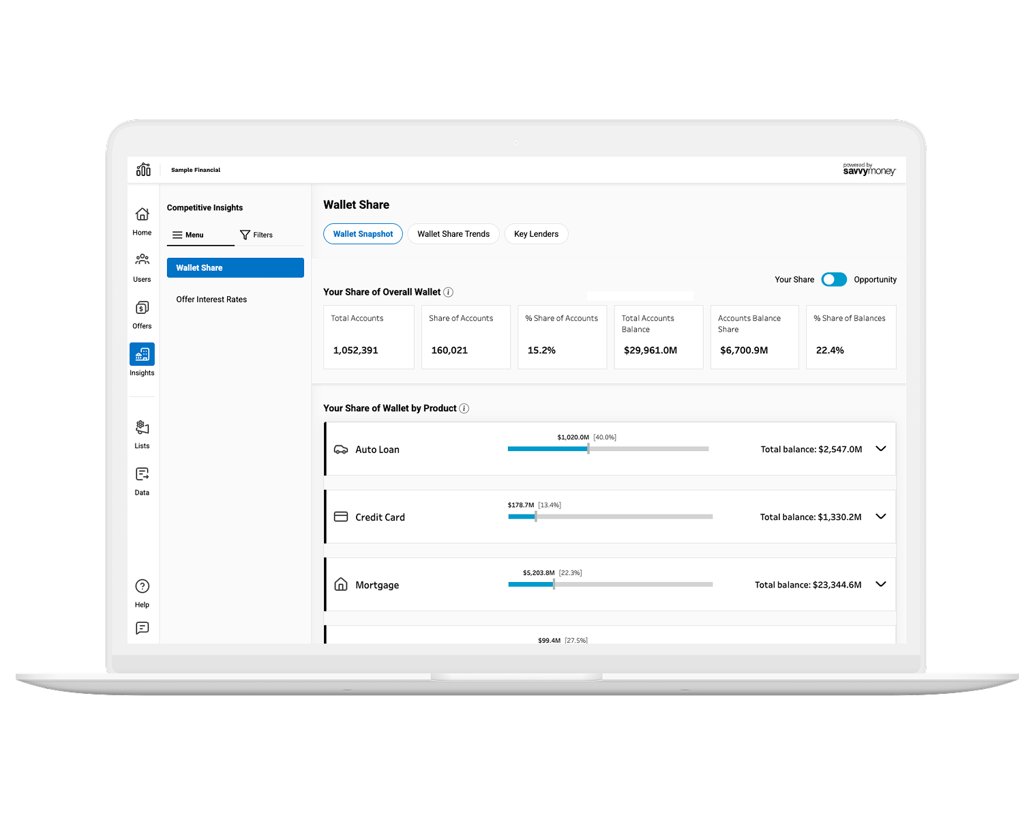Viewport: 1035px width, 816px height.
Task: Open the chat feedback icon
Action: [x=142, y=628]
